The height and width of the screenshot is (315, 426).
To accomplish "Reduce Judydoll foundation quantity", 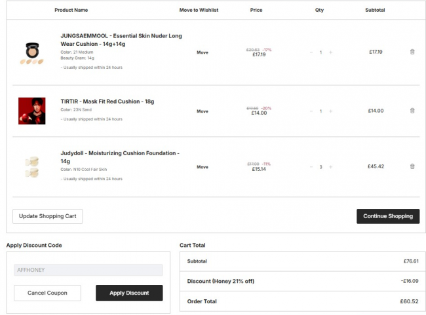I will click(311, 167).
